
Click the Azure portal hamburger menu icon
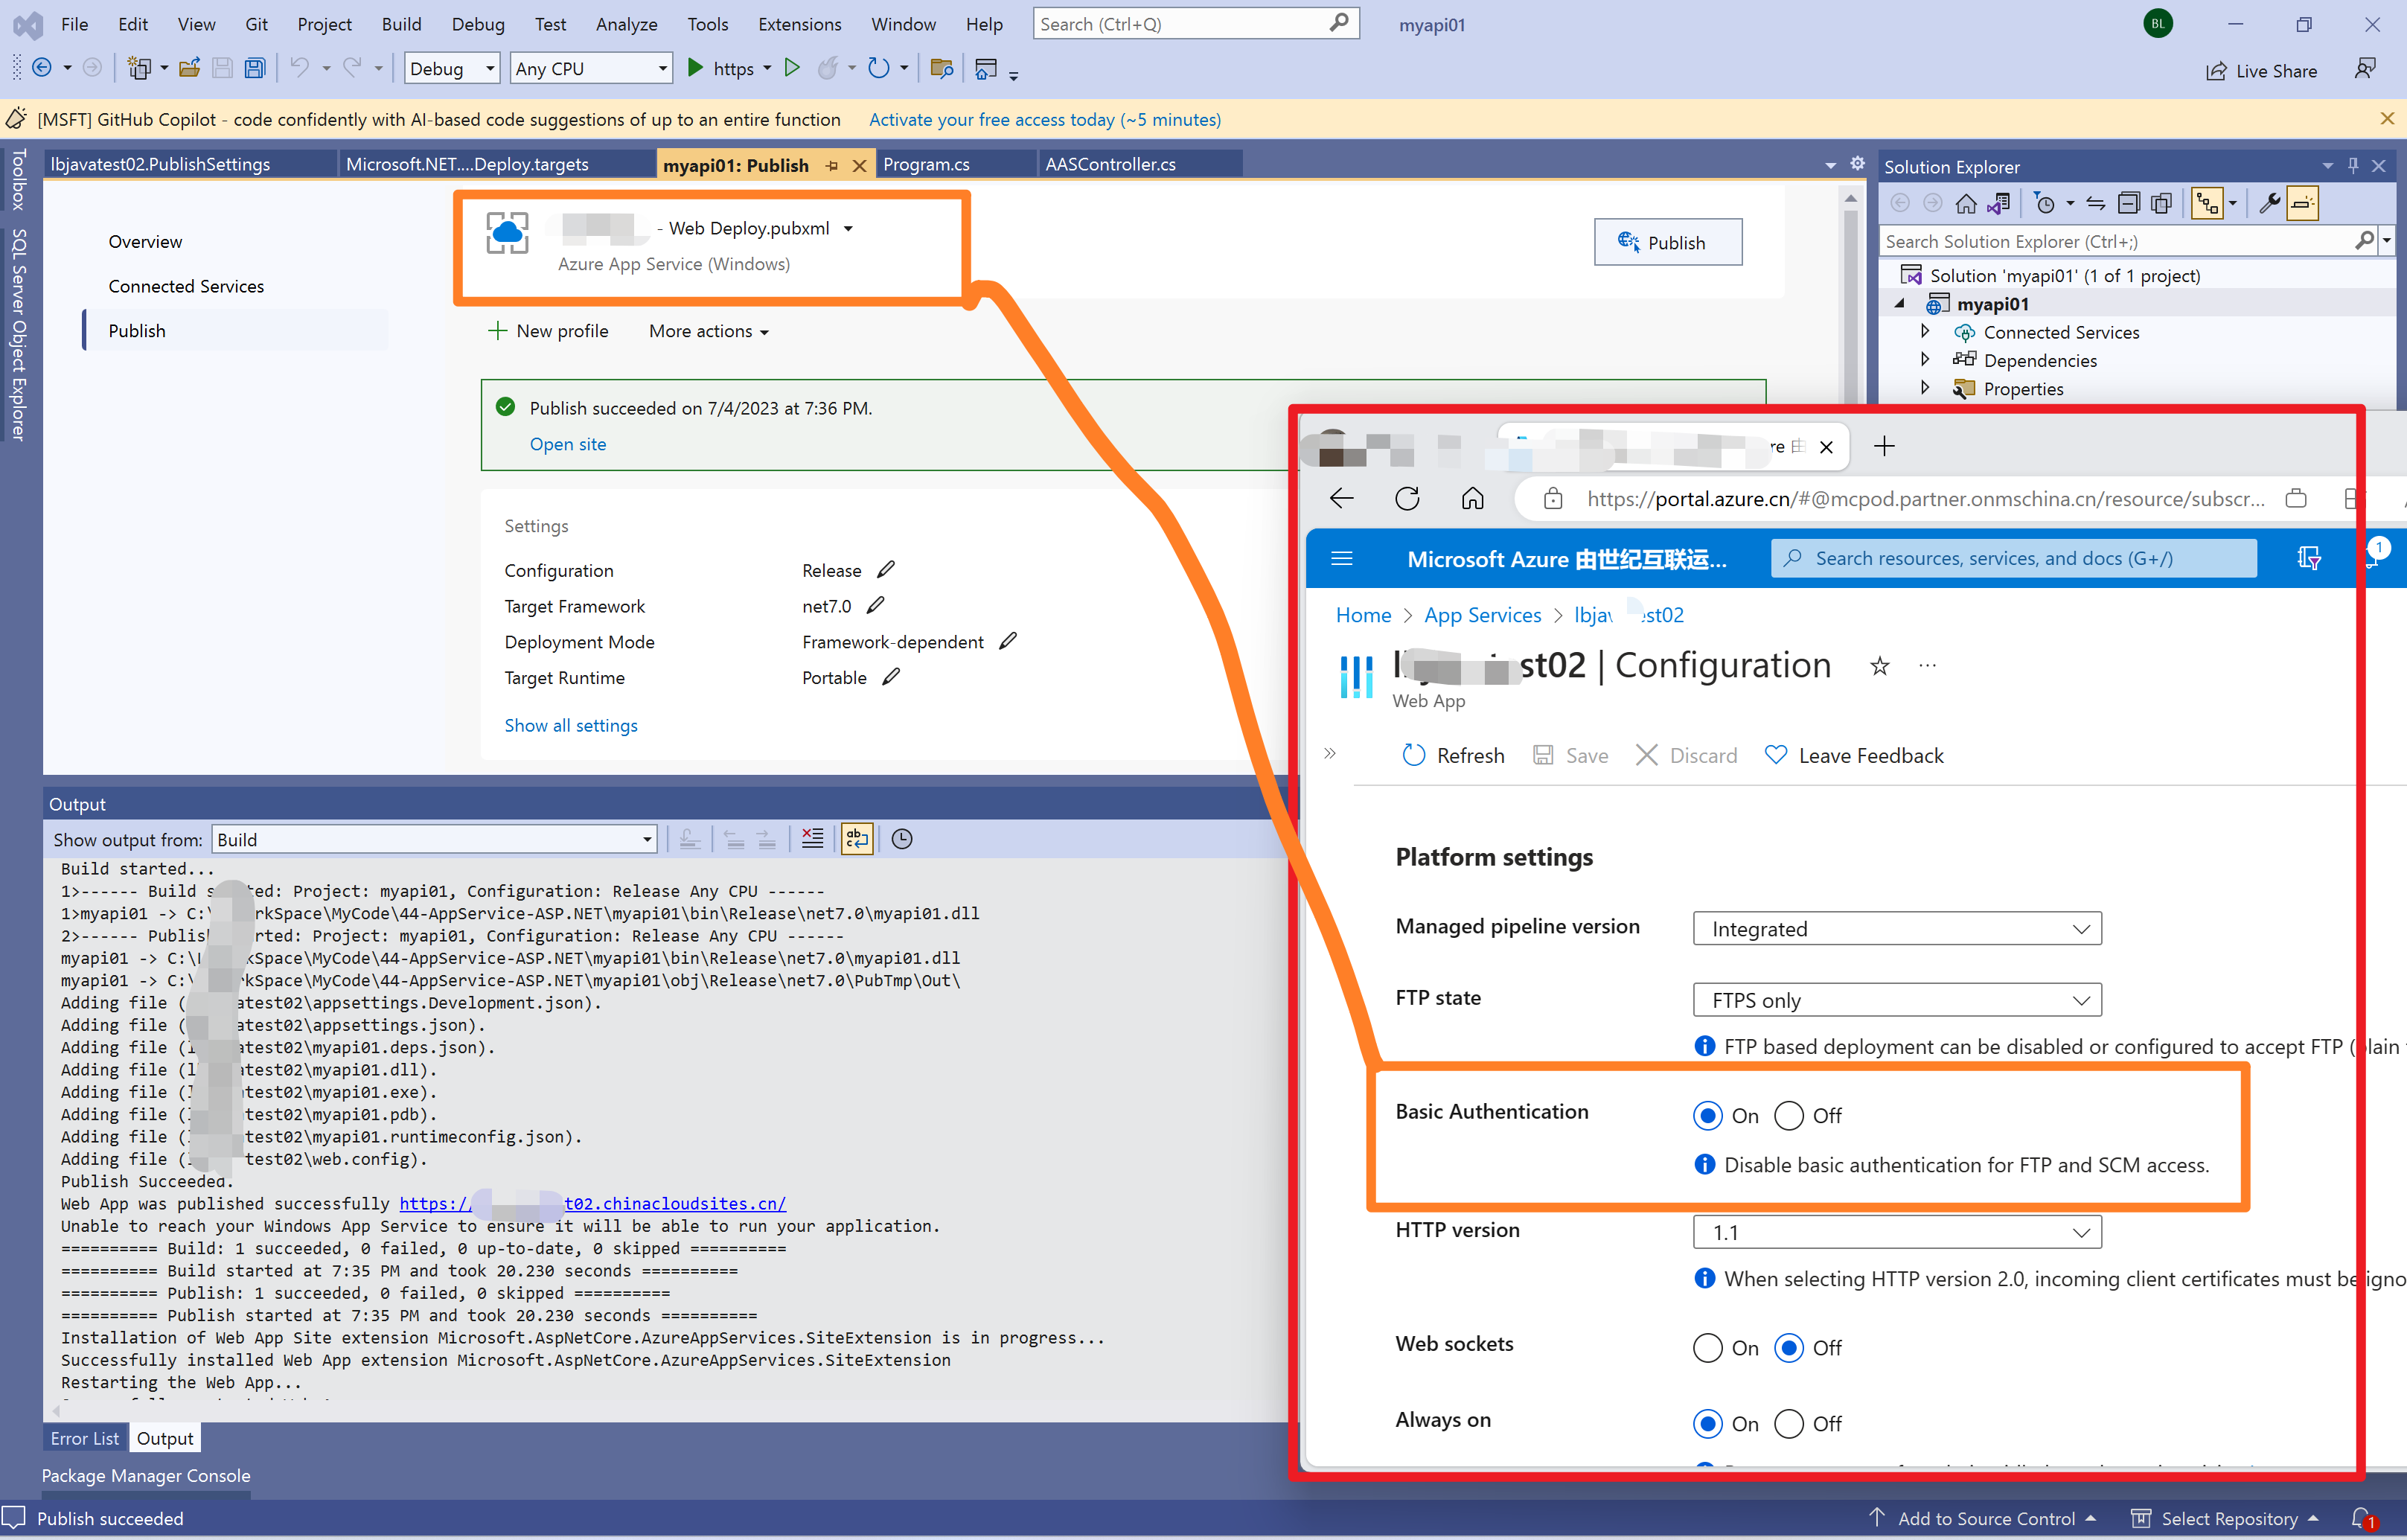[1342, 558]
